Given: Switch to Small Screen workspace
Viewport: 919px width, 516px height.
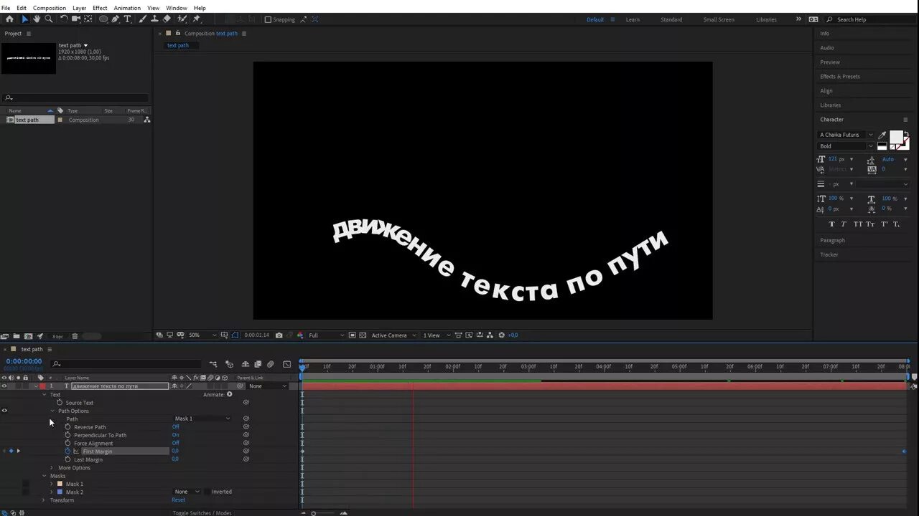Looking at the screenshot, I should point(718,19).
